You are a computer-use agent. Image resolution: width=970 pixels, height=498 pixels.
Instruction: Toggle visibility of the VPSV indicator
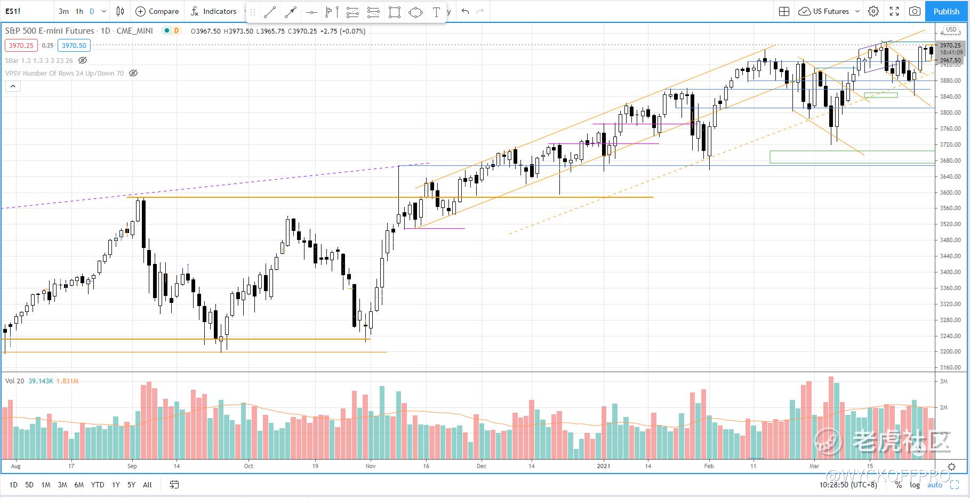click(133, 73)
